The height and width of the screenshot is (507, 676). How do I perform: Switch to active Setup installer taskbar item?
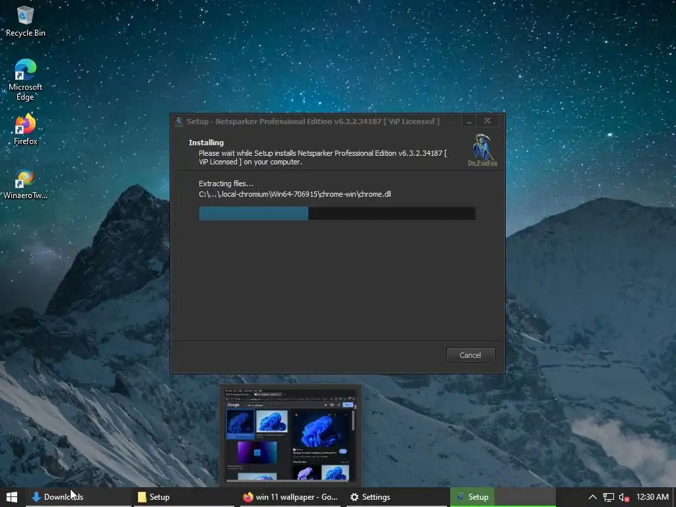[x=502, y=497]
